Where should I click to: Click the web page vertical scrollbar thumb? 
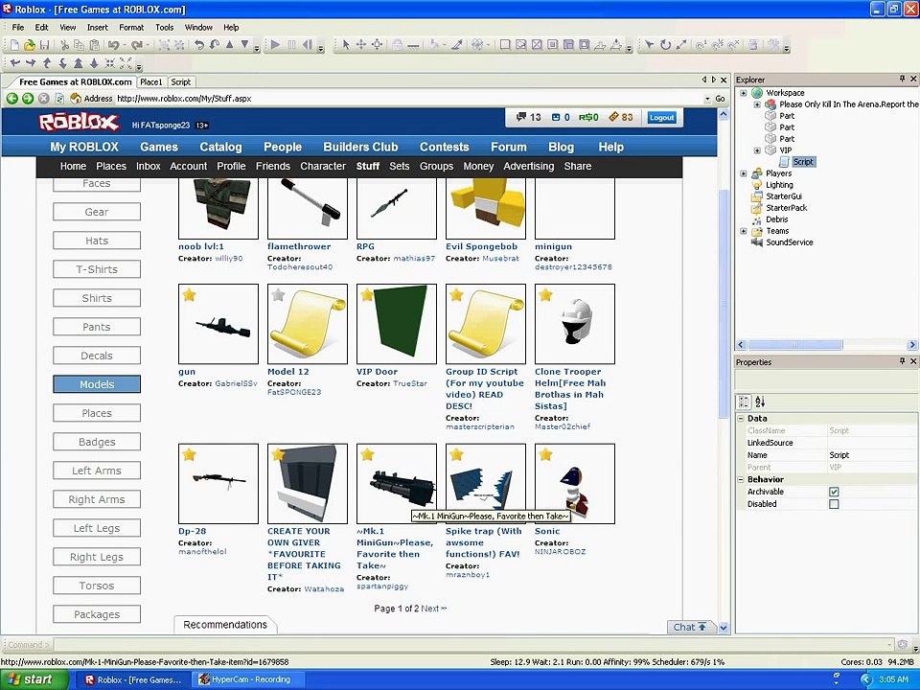point(724,304)
